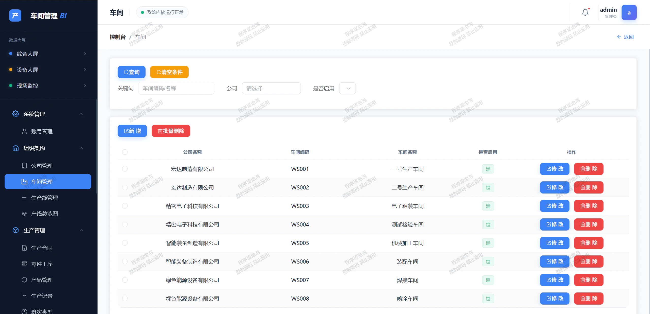650x314 pixels.
Task: Click the green dot beside 现场监控
Action: click(x=11, y=85)
